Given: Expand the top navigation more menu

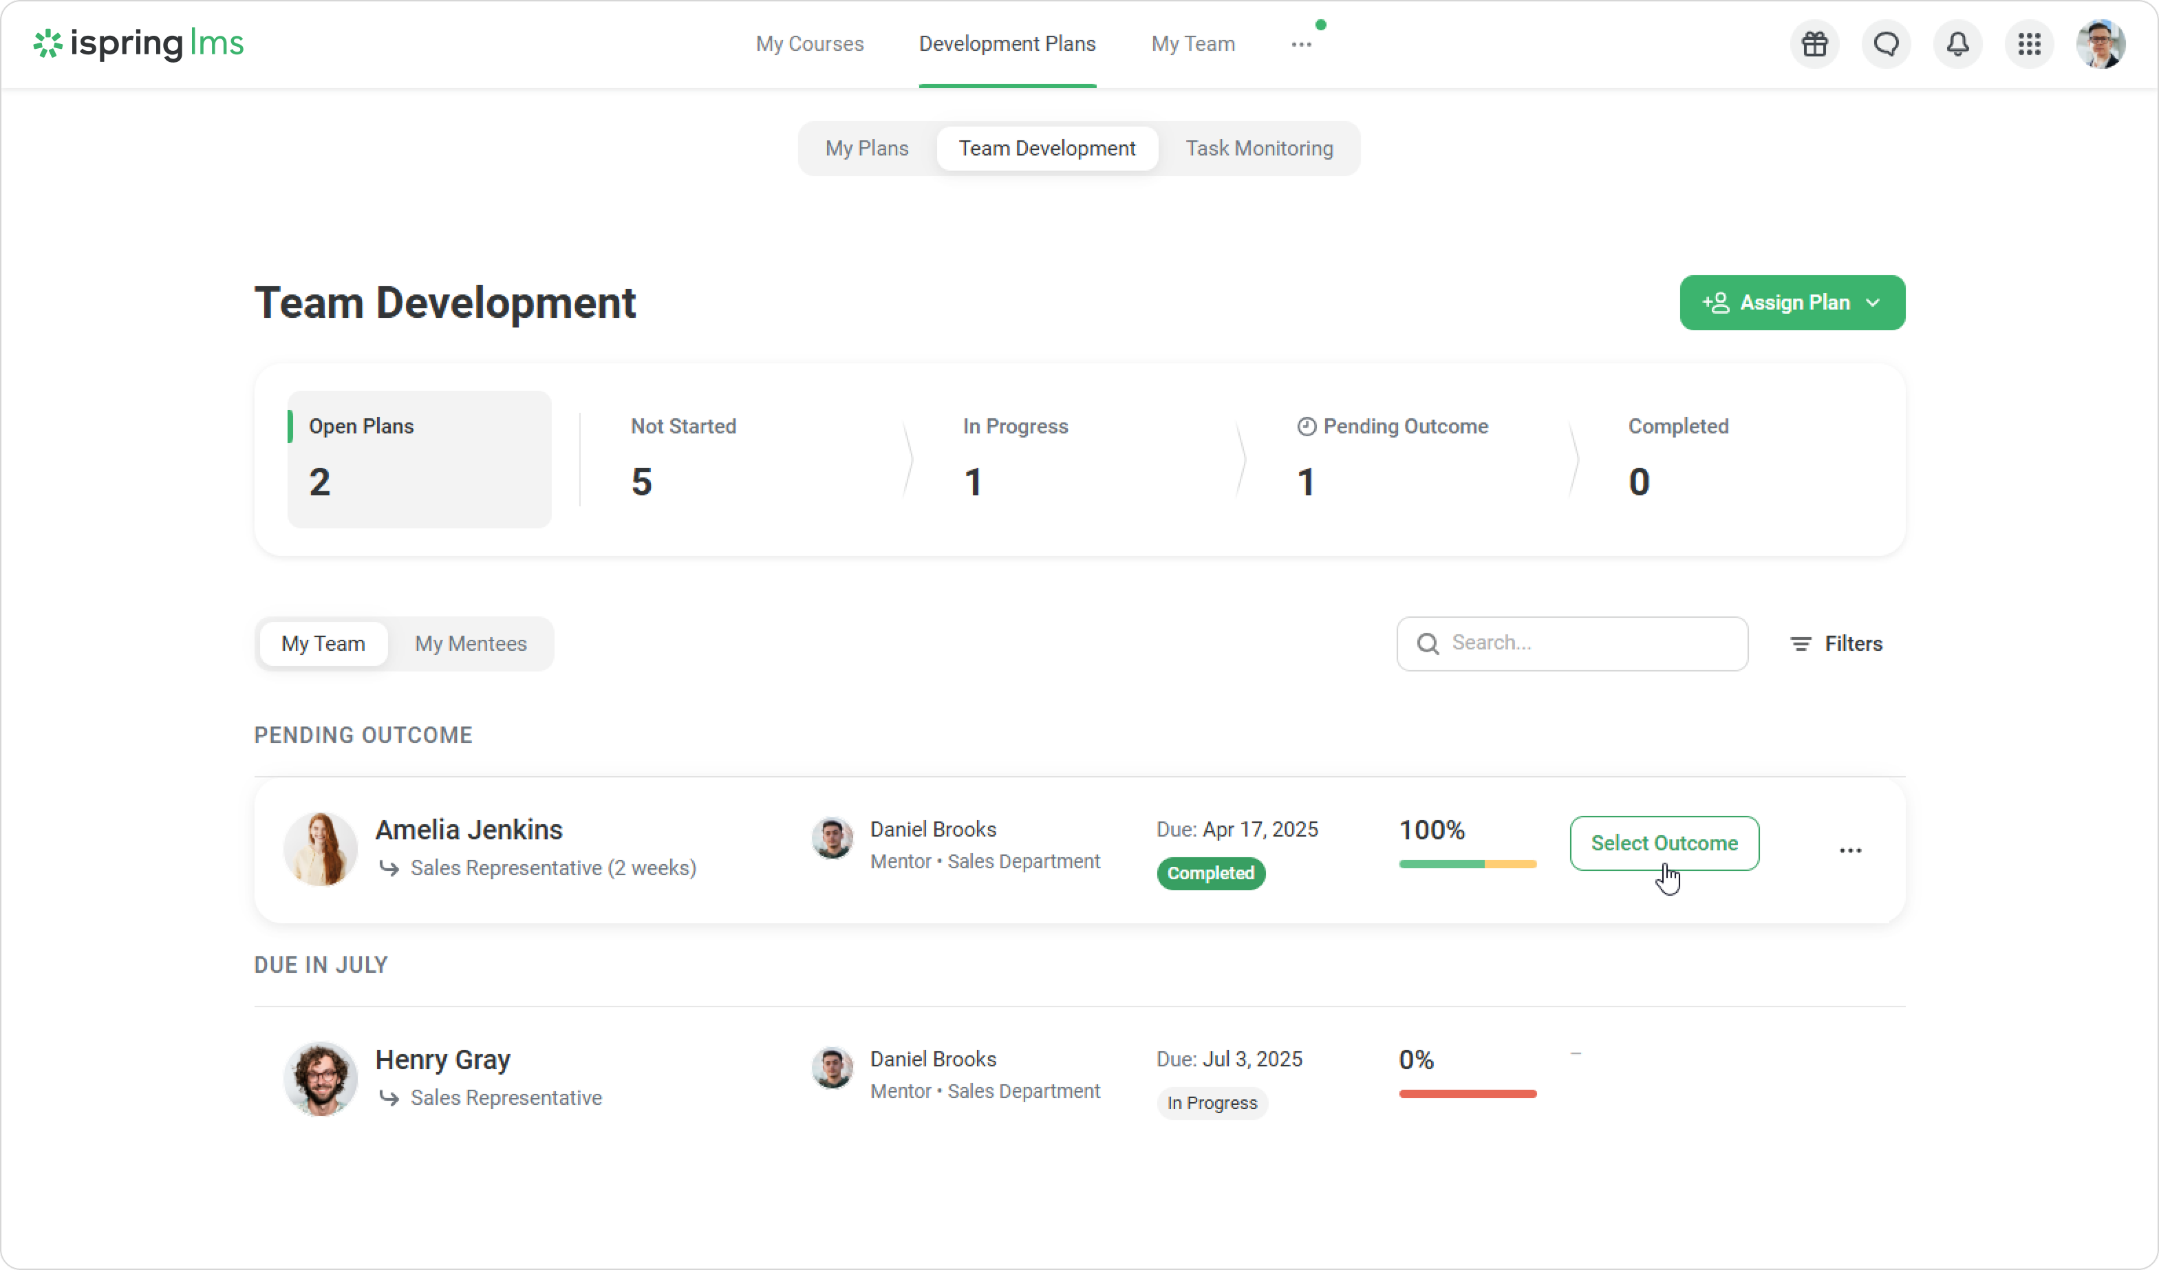Looking at the screenshot, I should pyautogui.click(x=1300, y=45).
